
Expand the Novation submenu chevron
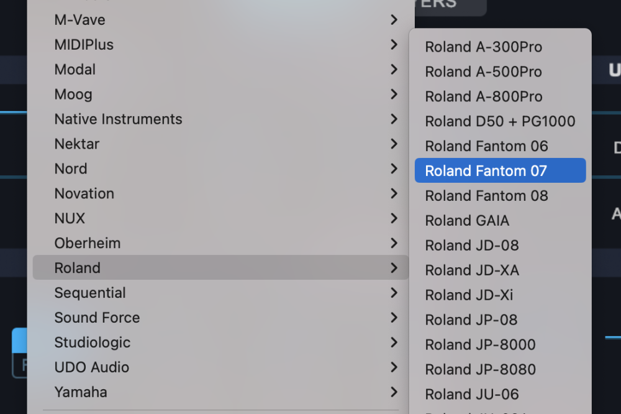coord(394,193)
